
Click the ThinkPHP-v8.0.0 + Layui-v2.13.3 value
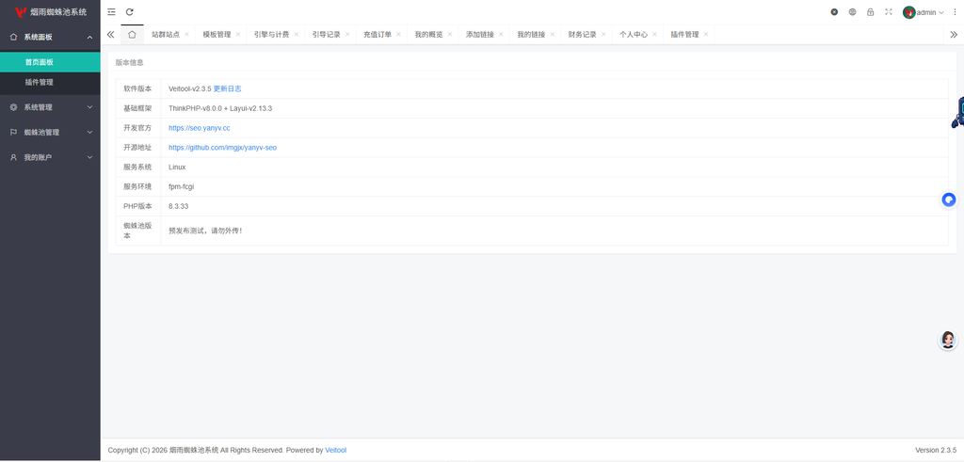tap(220, 108)
